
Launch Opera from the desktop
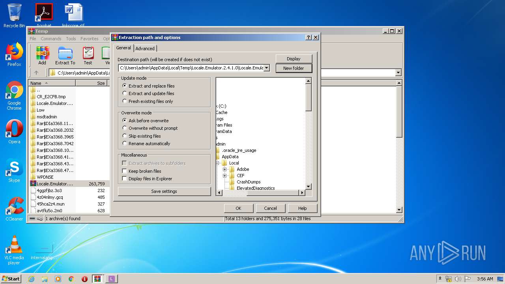(x=14, y=132)
